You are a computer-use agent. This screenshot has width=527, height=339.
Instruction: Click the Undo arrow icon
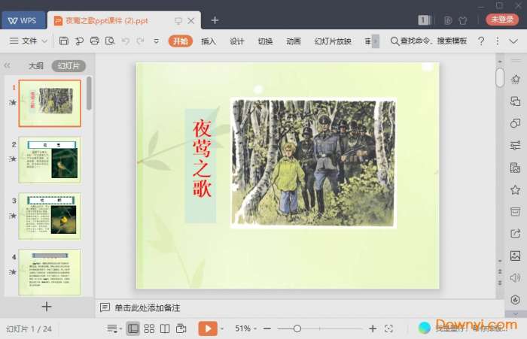(126, 41)
